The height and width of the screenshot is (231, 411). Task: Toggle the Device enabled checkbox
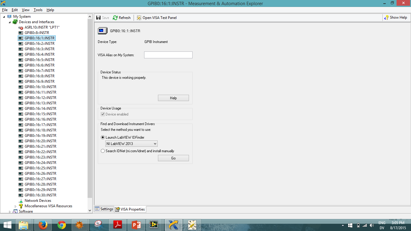point(103,114)
